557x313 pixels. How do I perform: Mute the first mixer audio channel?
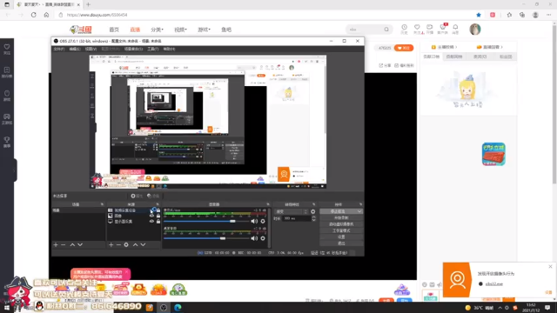pos(254,221)
